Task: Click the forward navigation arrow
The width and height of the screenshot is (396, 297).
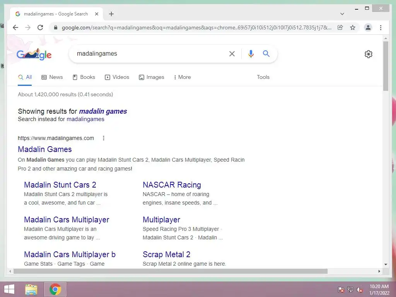Action: [x=28, y=27]
